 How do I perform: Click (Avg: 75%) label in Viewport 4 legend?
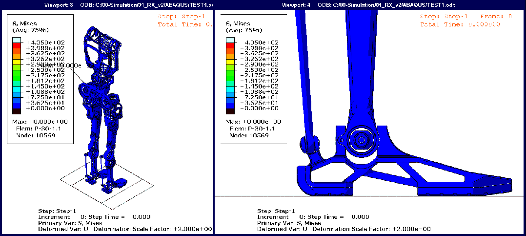coord(244,30)
